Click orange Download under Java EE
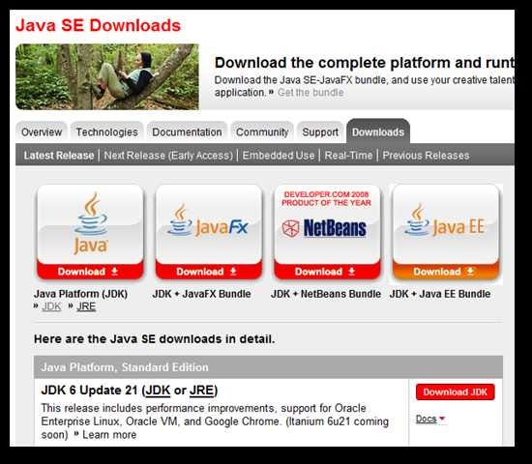532x464 pixels. pyautogui.click(x=446, y=272)
